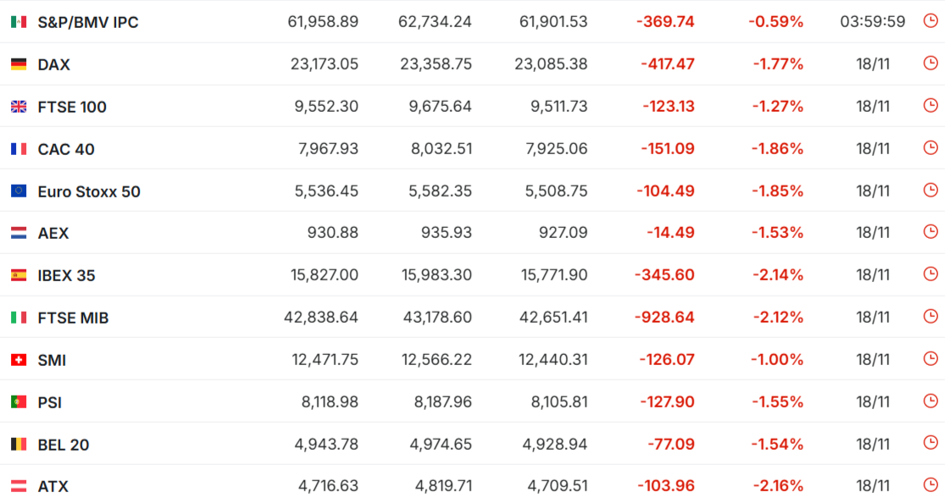This screenshot has height=498, width=949.
Task: Open the Euro Stoxx 50 index link
Action: (89, 191)
